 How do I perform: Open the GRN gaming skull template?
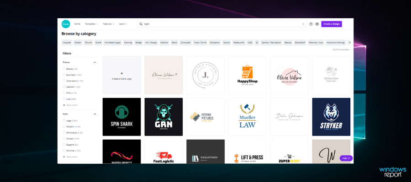coord(163,117)
